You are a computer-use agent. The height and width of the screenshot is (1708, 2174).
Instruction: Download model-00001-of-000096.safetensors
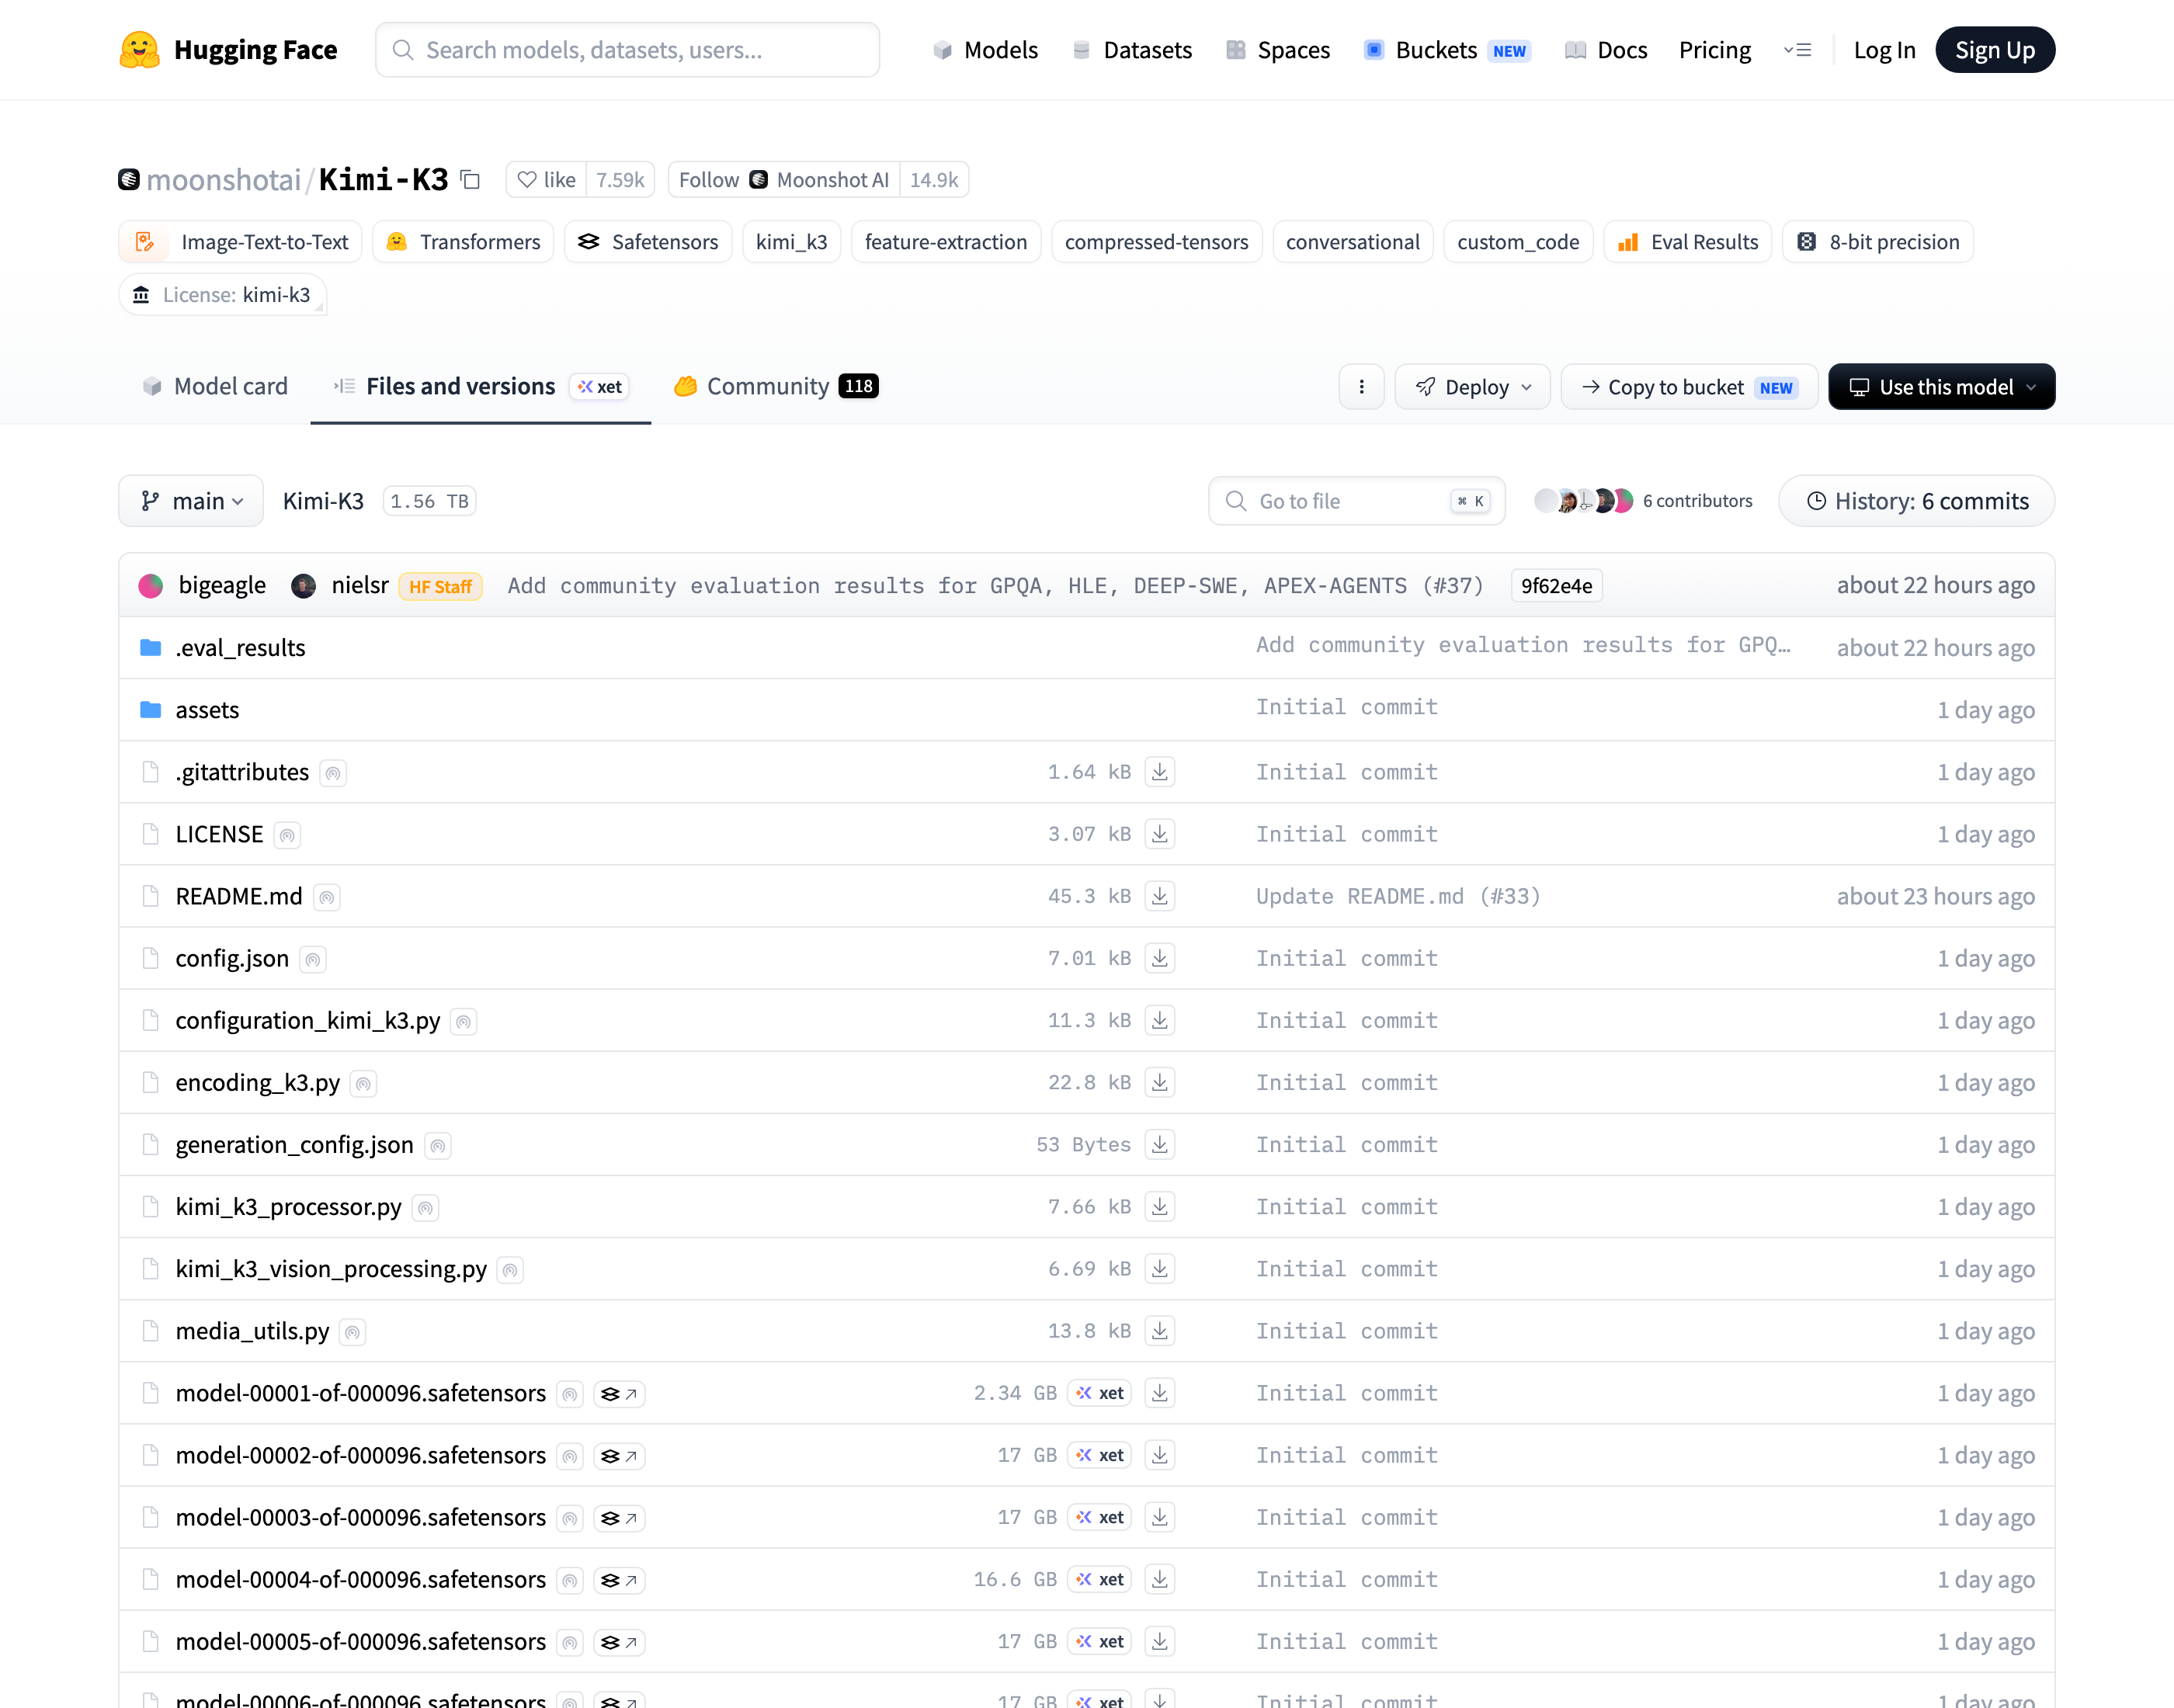point(1159,1393)
